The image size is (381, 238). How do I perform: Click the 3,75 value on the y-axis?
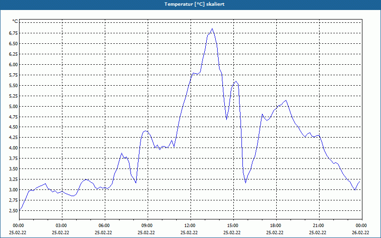click(13, 158)
